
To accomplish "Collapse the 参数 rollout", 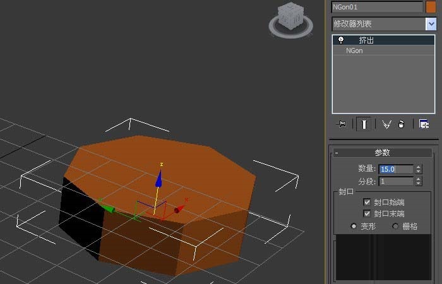I will click(x=382, y=153).
